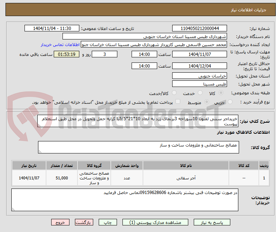Click the table date cell 1404/11/07
This screenshot has width=276, height=232.
click(29, 178)
